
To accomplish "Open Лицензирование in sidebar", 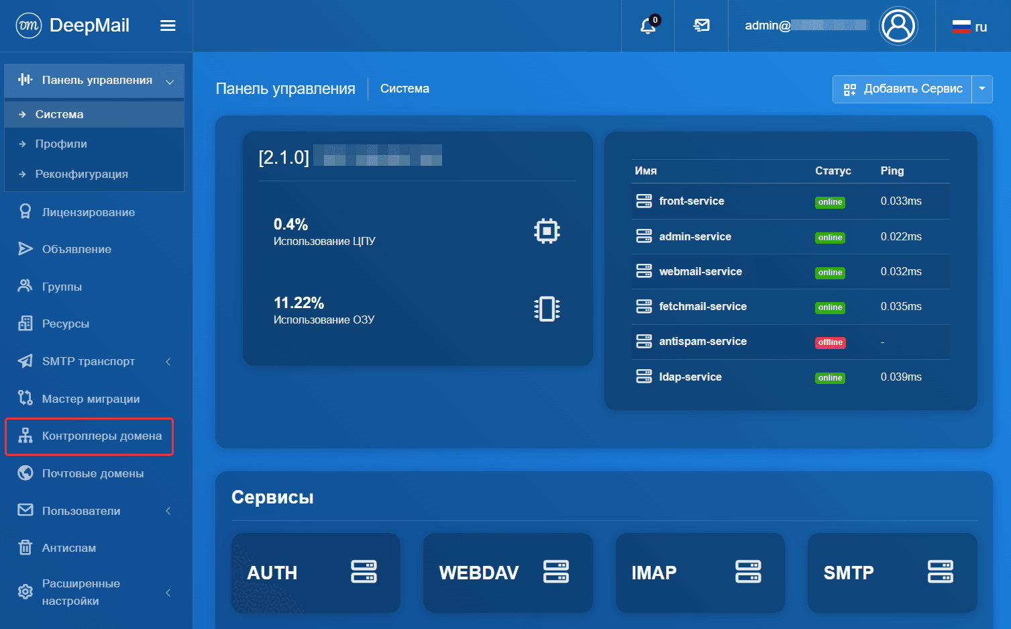I will [89, 212].
